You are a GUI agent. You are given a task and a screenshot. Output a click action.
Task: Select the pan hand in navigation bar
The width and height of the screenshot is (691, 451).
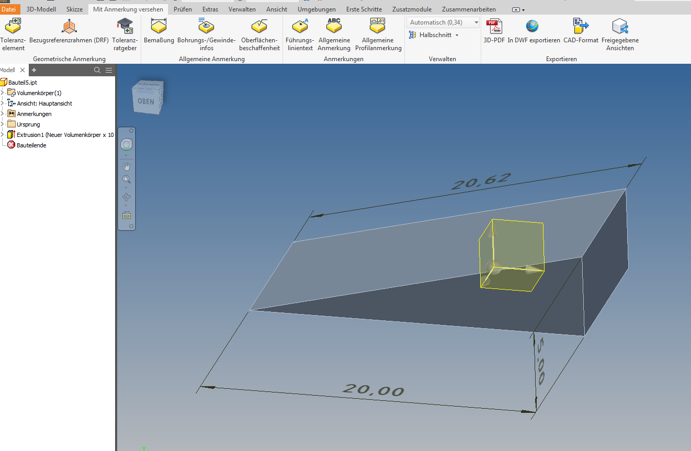126,166
